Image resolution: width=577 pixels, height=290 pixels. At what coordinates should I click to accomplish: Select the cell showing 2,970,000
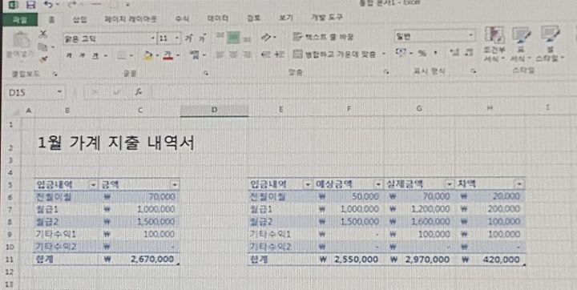(419, 260)
